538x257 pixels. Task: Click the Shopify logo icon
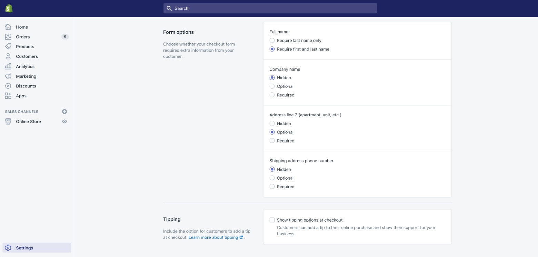[9, 8]
